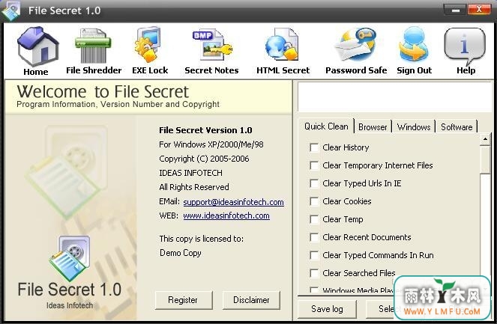Tick the Clear Temp checkbox
The height and width of the screenshot is (324, 497).
[314, 219]
